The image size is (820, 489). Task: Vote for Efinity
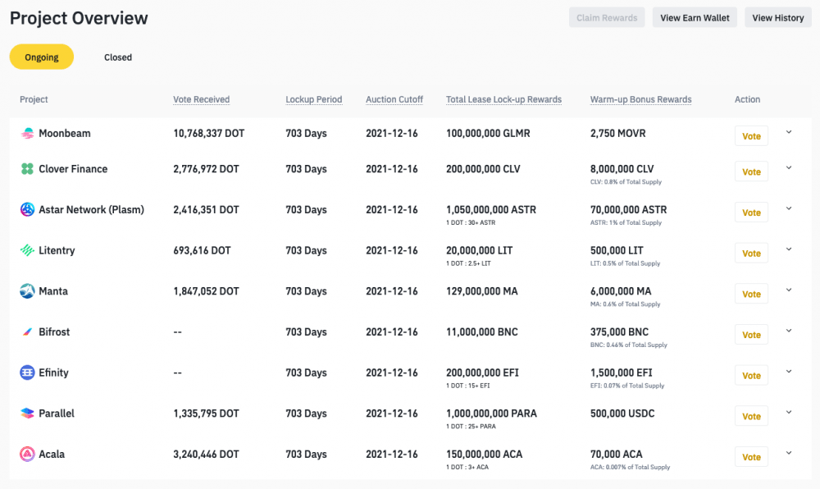(x=751, y=376)
